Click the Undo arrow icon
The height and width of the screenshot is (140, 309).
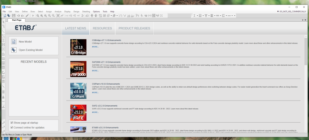[18, 16]
